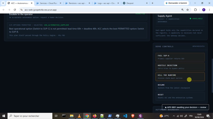Click the RESET demo control
Screen dimensions: 213x119
(x=180, y=96)
